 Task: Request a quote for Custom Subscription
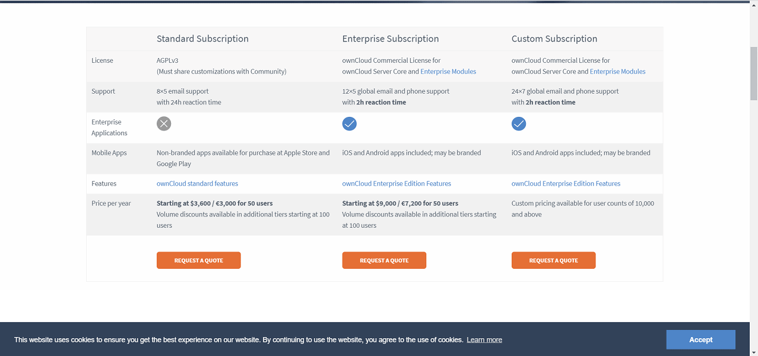click(553, 260)
